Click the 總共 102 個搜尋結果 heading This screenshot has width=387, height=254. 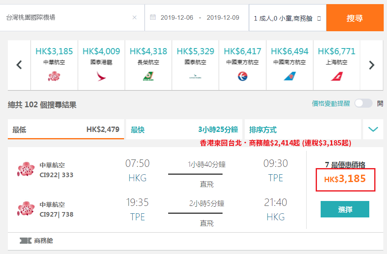point(42,105)
